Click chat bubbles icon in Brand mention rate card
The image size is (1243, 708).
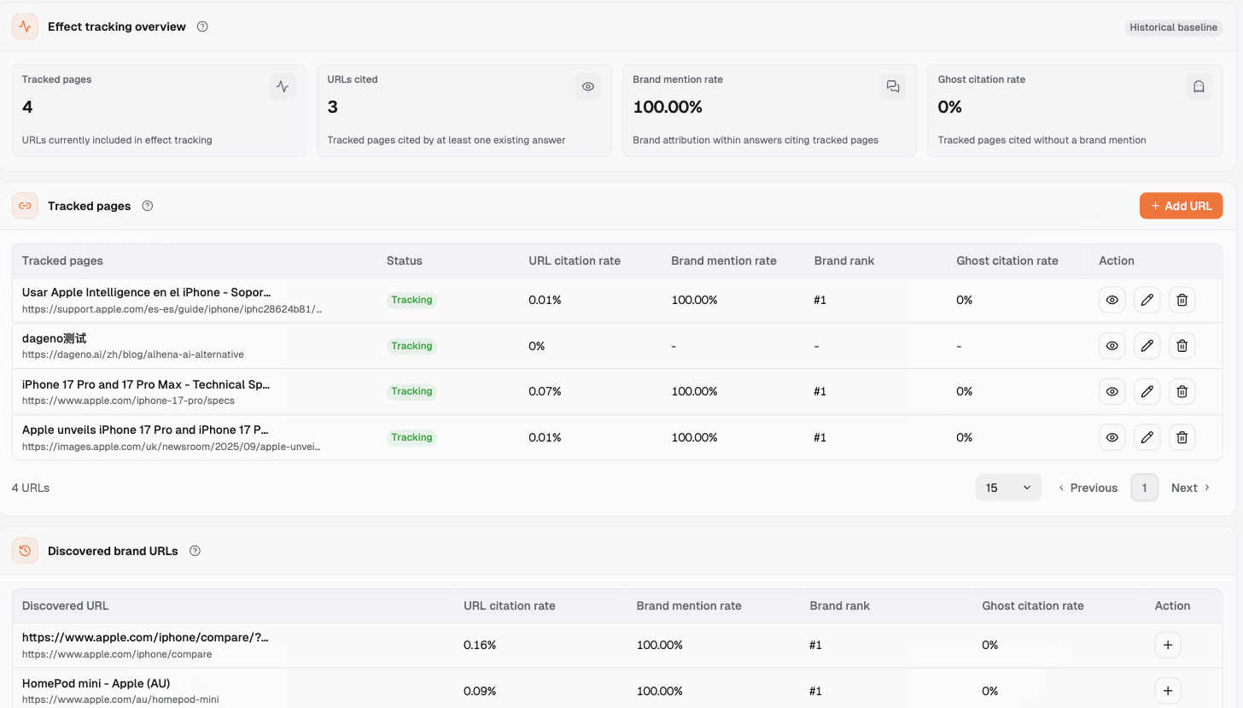click(x=893, y=86)
